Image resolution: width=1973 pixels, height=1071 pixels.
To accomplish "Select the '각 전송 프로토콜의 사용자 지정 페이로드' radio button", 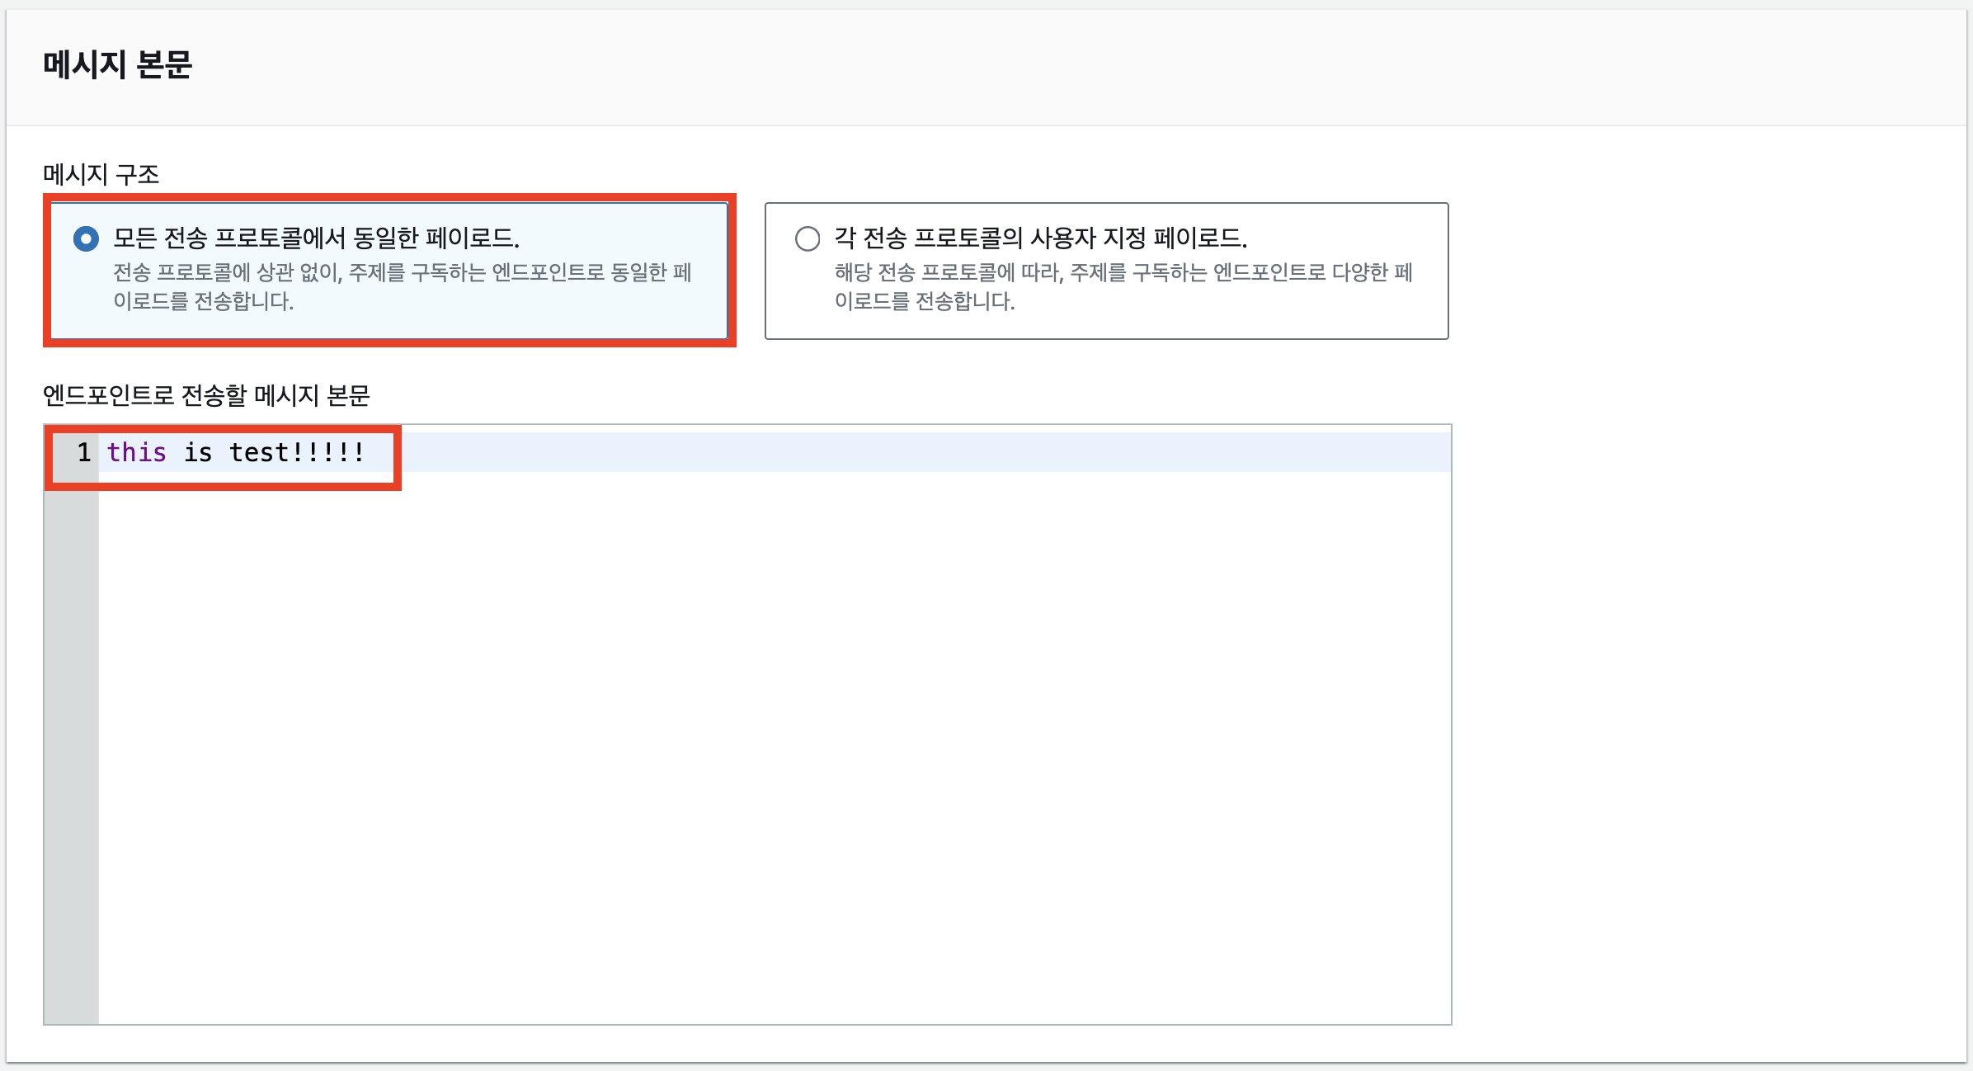I will click(x=807, y=239).
